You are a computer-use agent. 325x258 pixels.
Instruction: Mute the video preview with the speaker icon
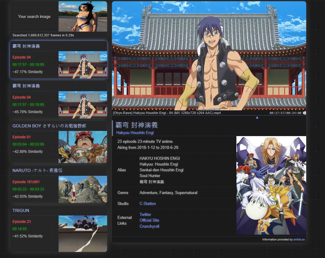tap(304, 113)
